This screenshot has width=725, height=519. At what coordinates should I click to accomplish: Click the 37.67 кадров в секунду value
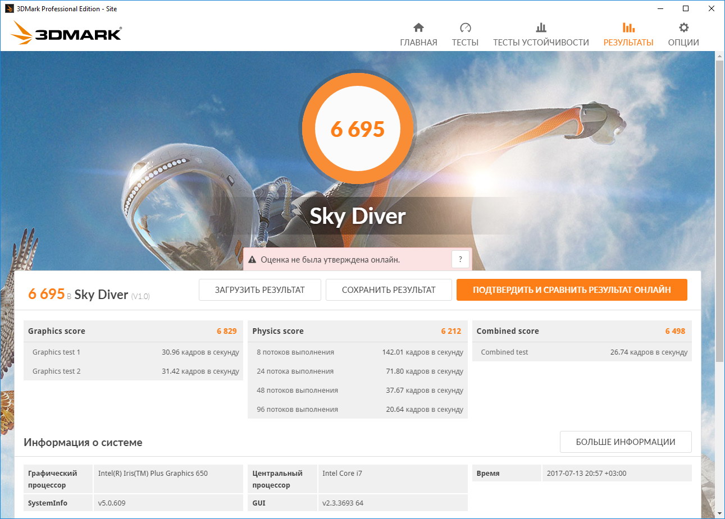coord(425,391)
